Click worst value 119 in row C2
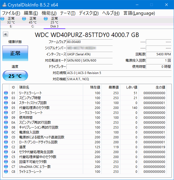Screen dimensions: 174x180 pyautogui.click(x=116, y=147)
